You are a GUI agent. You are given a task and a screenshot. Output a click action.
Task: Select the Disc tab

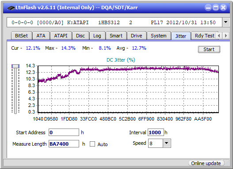(80, 36)
